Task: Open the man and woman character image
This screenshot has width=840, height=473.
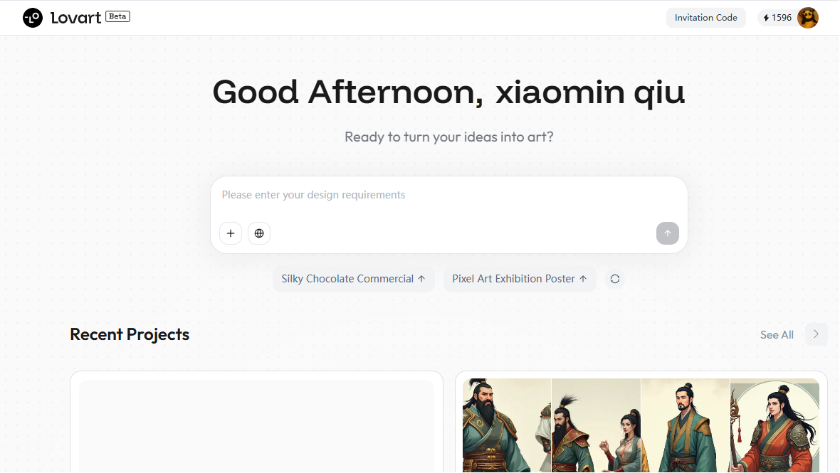Action: [x=597, y=425]
